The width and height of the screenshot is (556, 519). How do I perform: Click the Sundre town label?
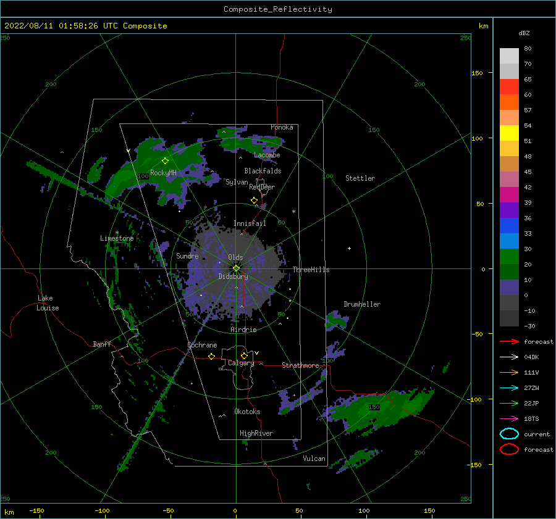click(x=187, y=256)
